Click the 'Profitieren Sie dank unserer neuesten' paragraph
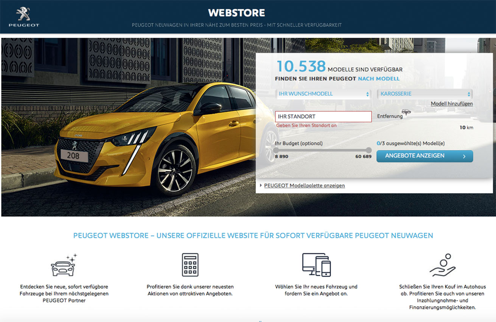The height and width of the screenshot is (322, 496). [x=190, y=290]
